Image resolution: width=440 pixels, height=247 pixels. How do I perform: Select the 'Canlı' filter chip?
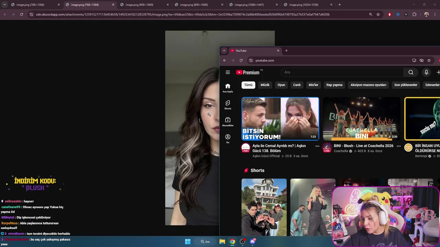pyautogui.click(x=297, y=85)
